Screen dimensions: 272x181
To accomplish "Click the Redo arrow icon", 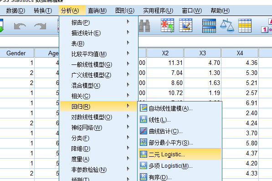I will 40,26.
